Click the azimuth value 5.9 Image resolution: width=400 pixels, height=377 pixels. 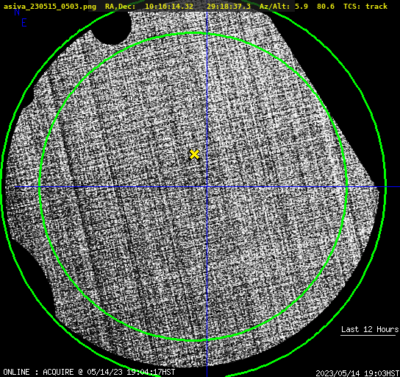pos(301,6)
